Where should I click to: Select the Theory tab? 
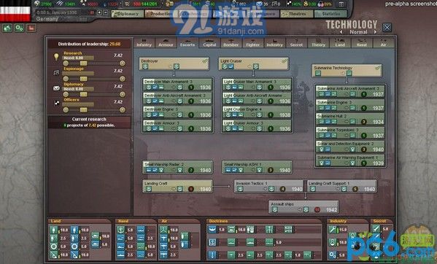click(318, 43)
